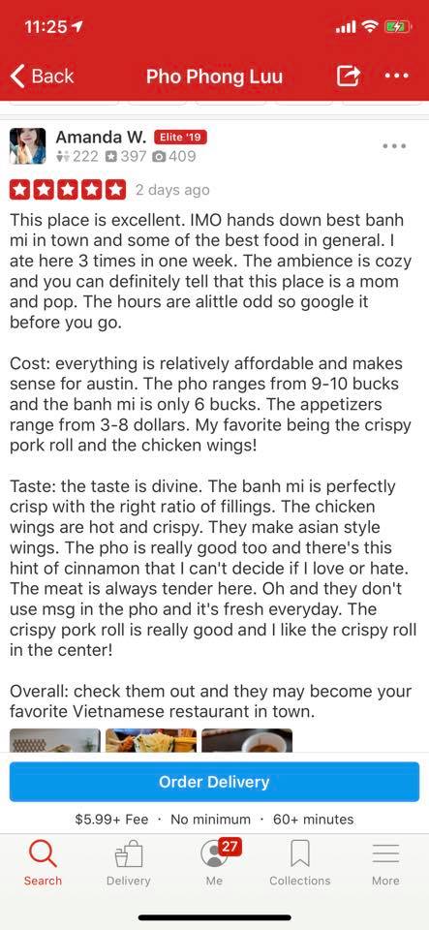
Task: Open the header three-dots menu
Action: click(396, 76)
